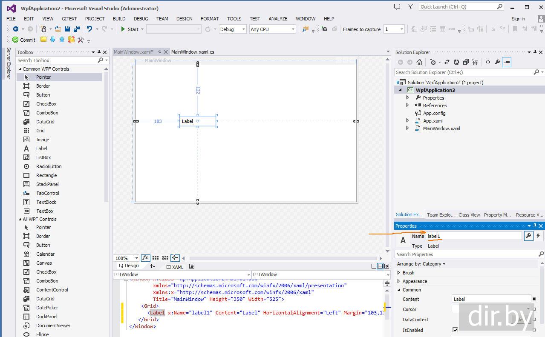Click the Undo arrow icon
This screenshot has width=545, height=337.
pos(89,29)
